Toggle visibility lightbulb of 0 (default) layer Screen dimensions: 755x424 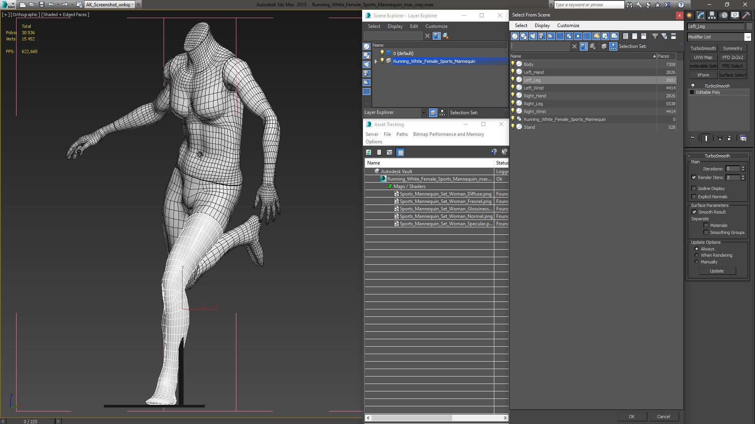tap(382, 53)
